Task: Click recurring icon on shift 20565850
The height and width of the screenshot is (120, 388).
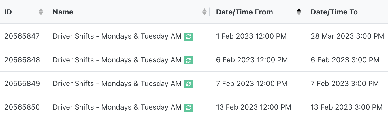Action: 189,107
